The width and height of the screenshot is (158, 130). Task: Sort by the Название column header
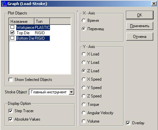coord(22,21)
